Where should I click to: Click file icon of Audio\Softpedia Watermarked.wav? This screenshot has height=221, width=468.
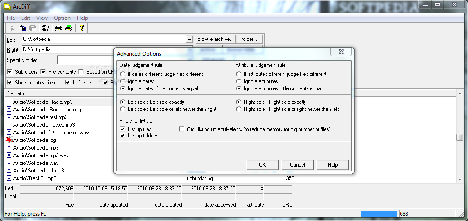tap(9, 133)
